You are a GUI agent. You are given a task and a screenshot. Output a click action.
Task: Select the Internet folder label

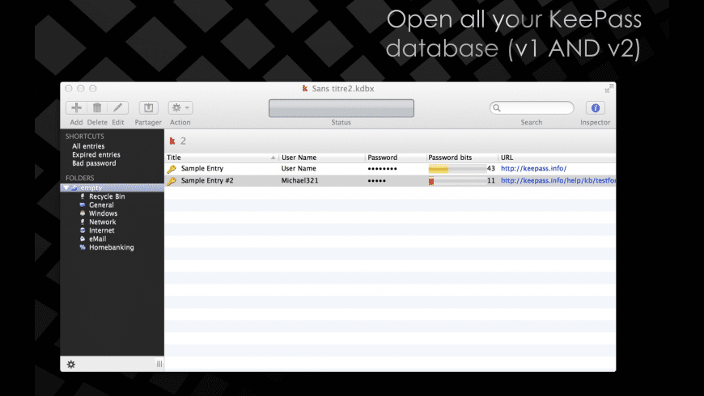(x=101, y=230)
